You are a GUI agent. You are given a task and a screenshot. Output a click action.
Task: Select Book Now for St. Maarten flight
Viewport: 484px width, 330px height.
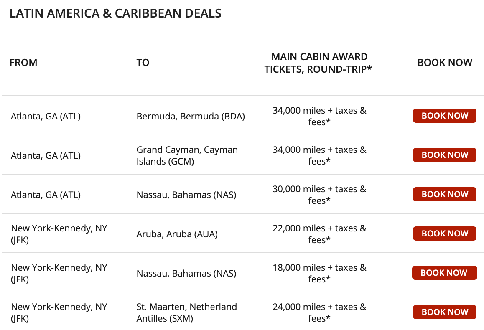click(444, 312)
